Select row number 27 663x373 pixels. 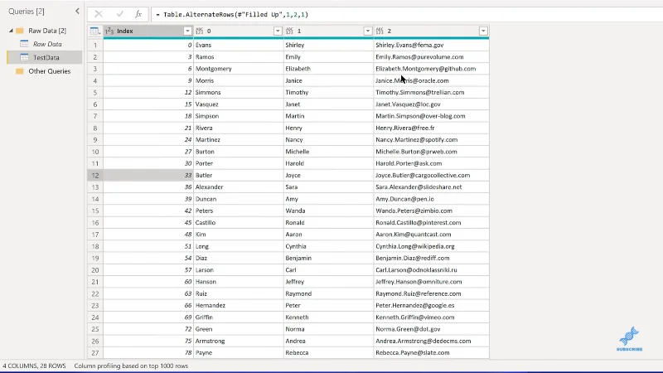click(95, 353)
